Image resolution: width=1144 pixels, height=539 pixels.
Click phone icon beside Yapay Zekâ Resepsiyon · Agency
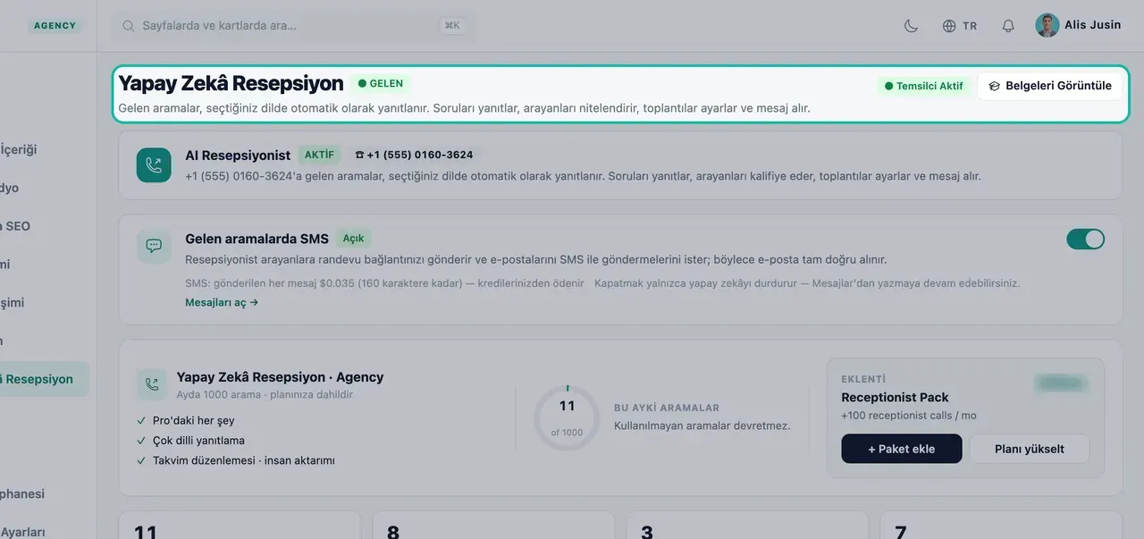click(152, 384)
